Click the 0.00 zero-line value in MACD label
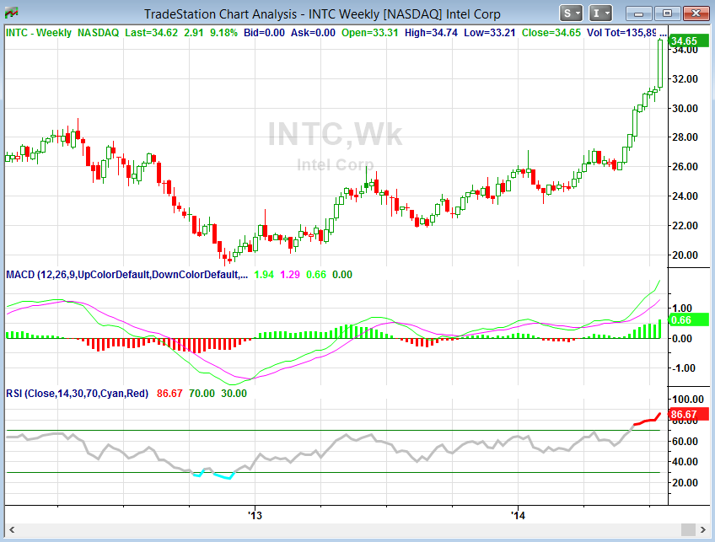Image resolution: width=715 pixels, height=542 pixels. (x=342, y=275)
